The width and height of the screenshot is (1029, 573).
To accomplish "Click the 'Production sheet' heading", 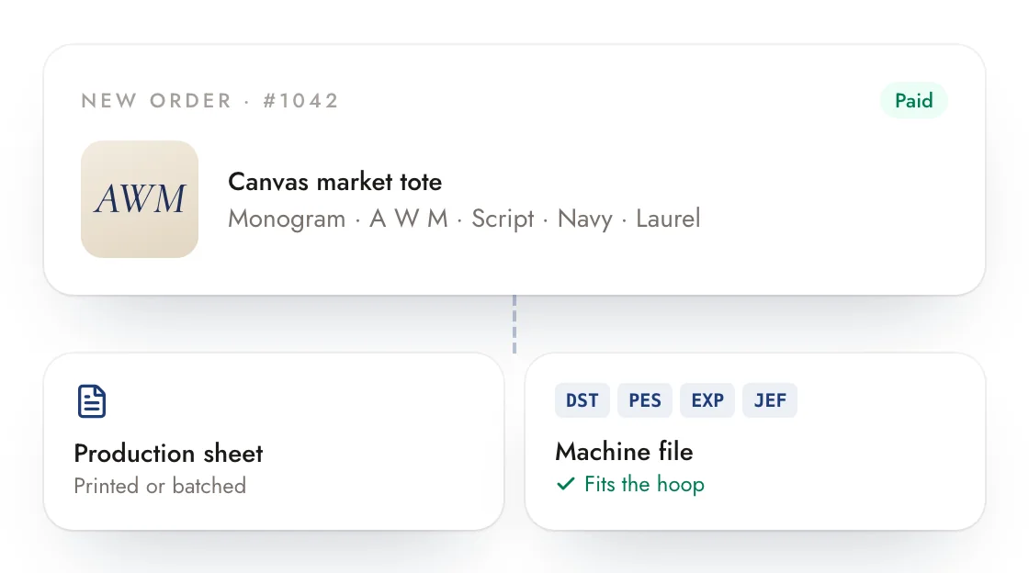I will tap(168, 453).
